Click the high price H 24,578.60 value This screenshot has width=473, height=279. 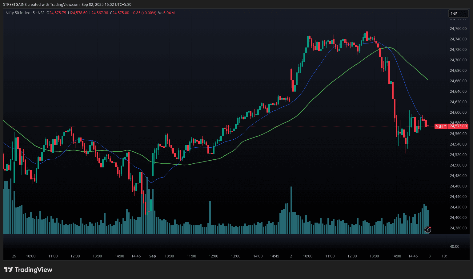tap(78, 13)
